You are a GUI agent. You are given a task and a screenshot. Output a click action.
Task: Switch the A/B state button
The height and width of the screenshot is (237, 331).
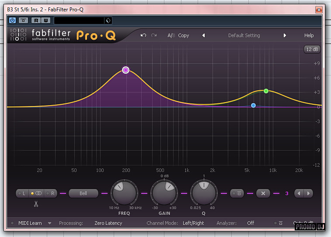point(171,35)
